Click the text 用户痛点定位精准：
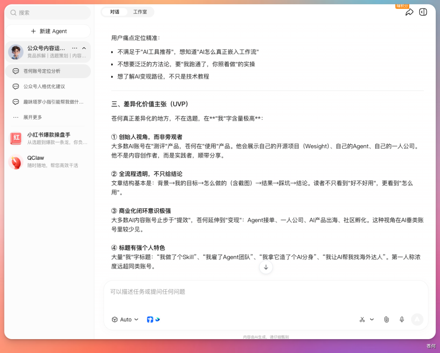Viewport: 440px width, 353px height. [136, 38]
